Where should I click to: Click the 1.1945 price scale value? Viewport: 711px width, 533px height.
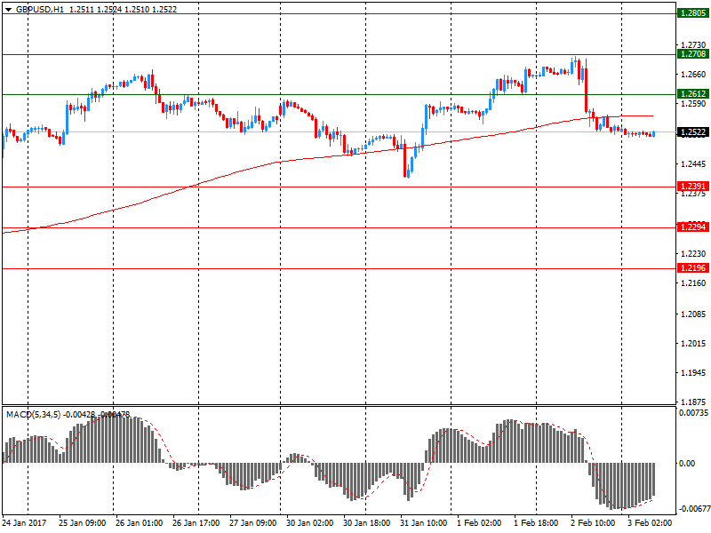coord(693,373)
